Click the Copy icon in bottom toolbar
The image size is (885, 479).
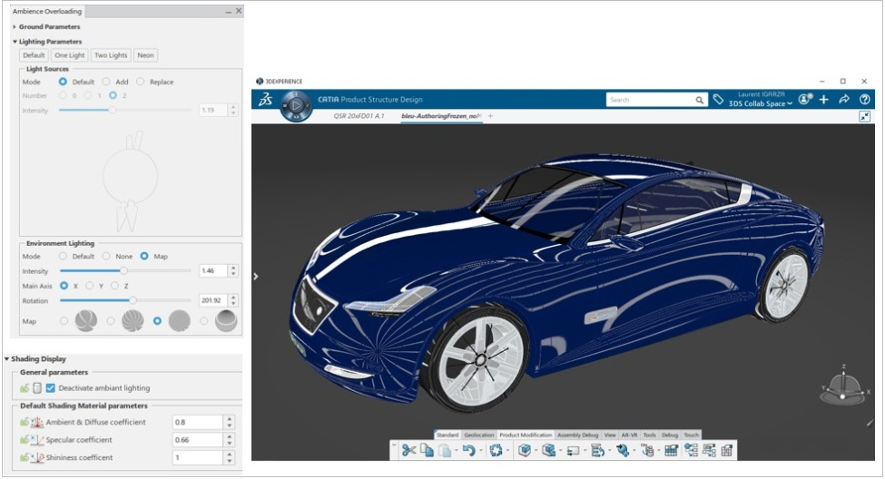click(x=427, y=450)
